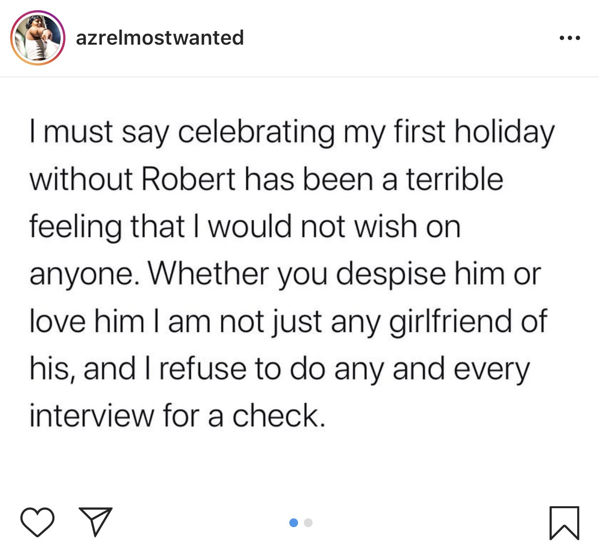This screenshot has width=599, height=548.
Task: Click the word "feeling" in the post
Action: pos(75,228)
